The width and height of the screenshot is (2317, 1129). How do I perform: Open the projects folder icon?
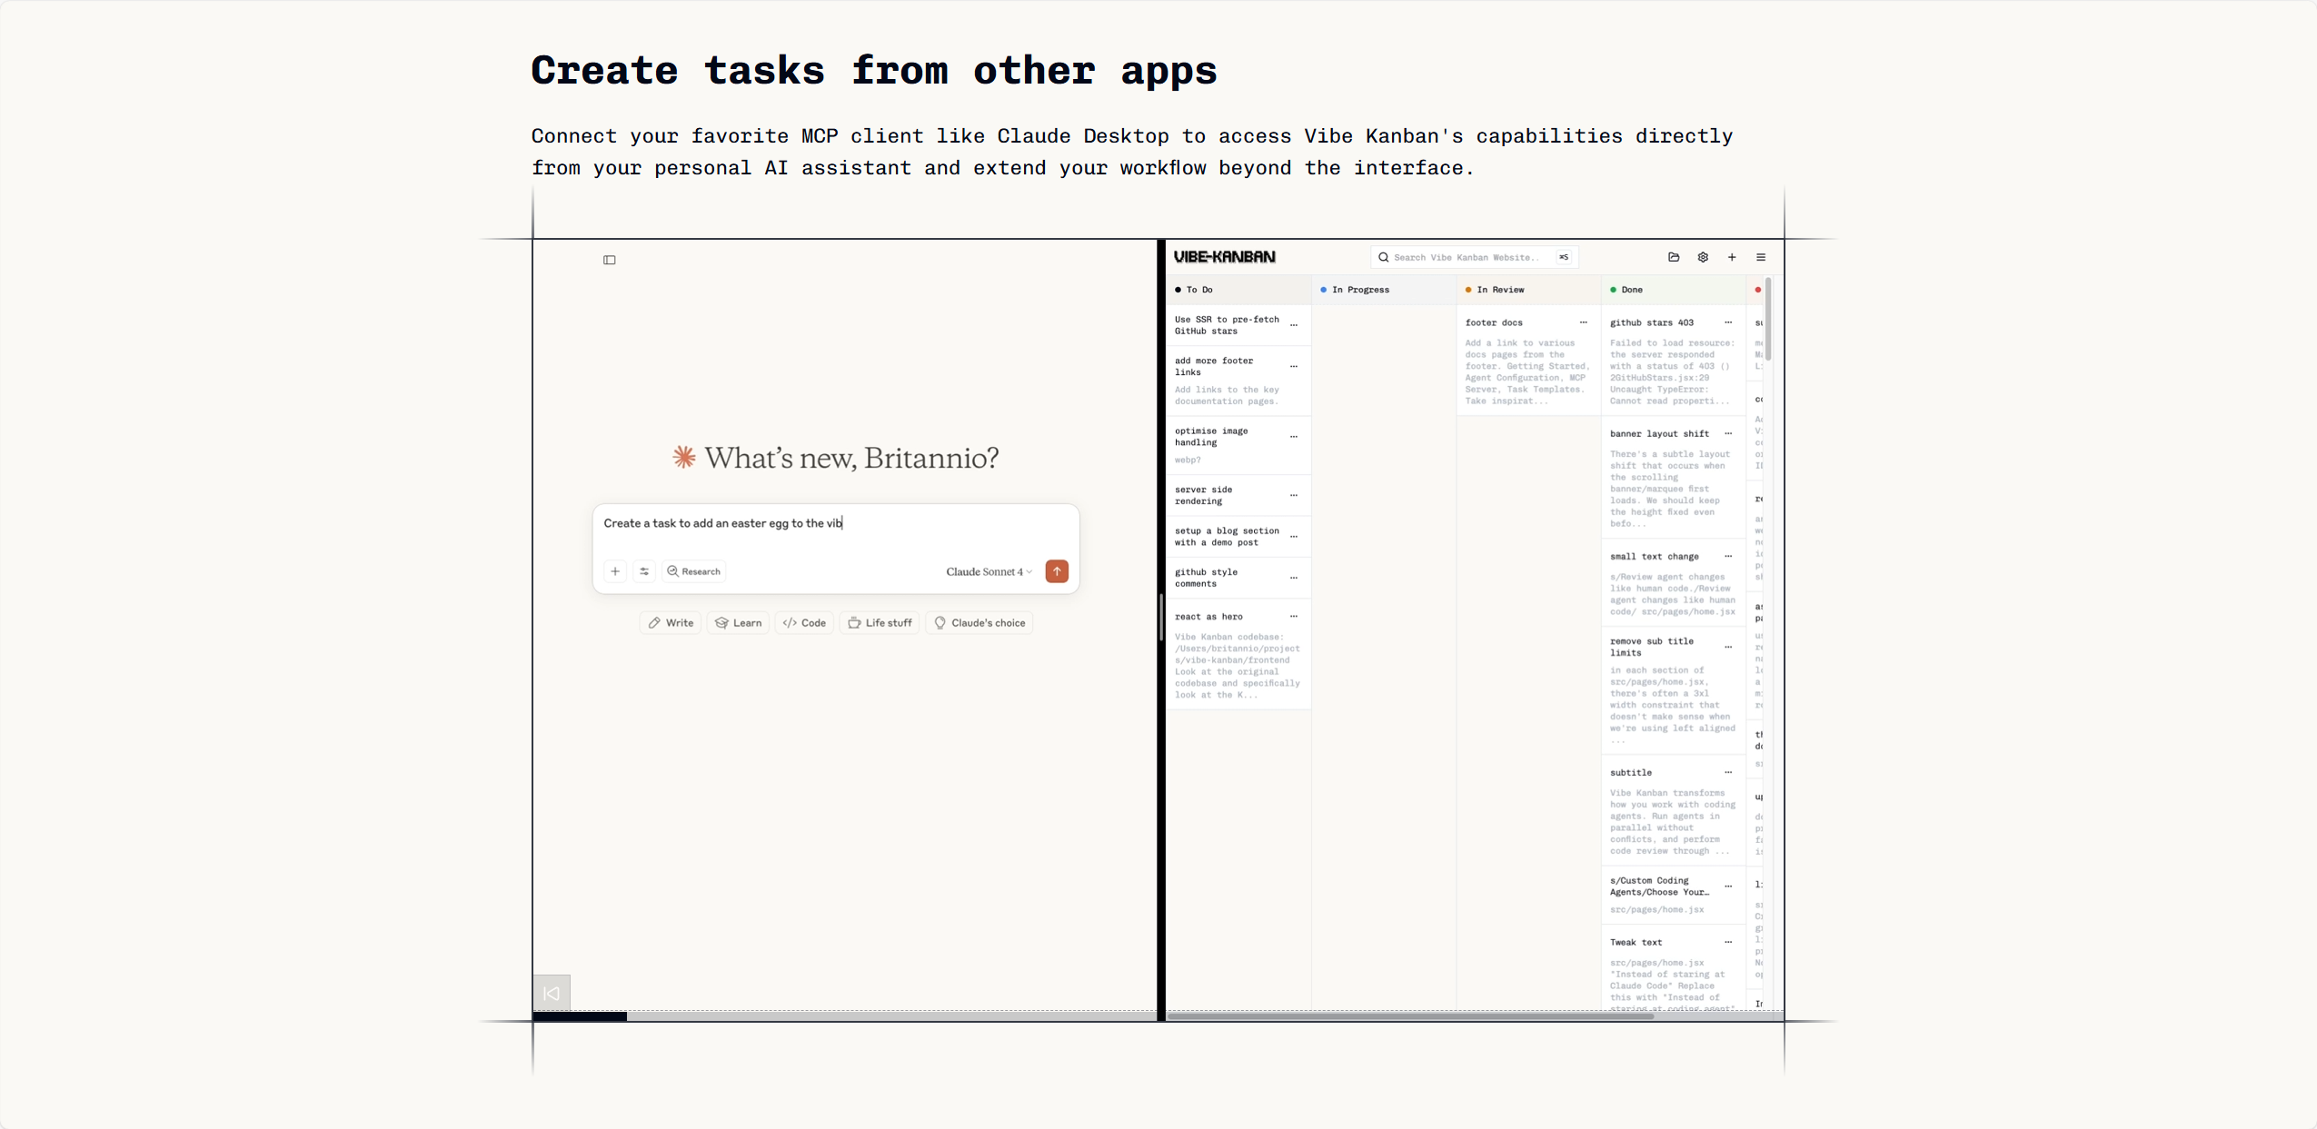1674,257
